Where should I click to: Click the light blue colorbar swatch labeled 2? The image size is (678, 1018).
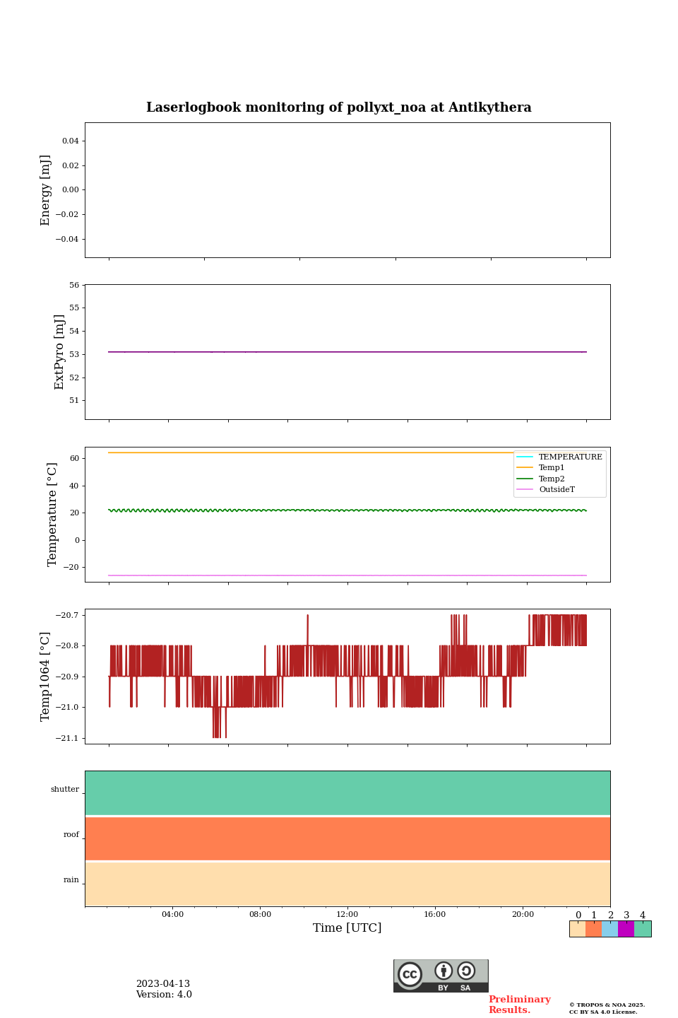(x=609, y=929)
